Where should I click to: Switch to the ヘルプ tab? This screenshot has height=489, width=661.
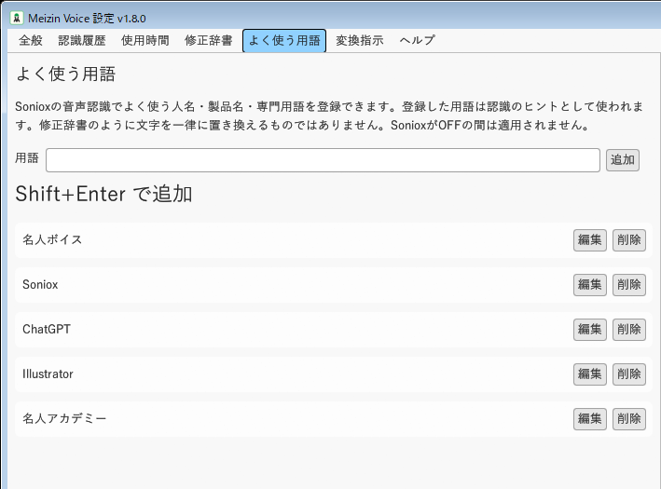coord(417,41)
